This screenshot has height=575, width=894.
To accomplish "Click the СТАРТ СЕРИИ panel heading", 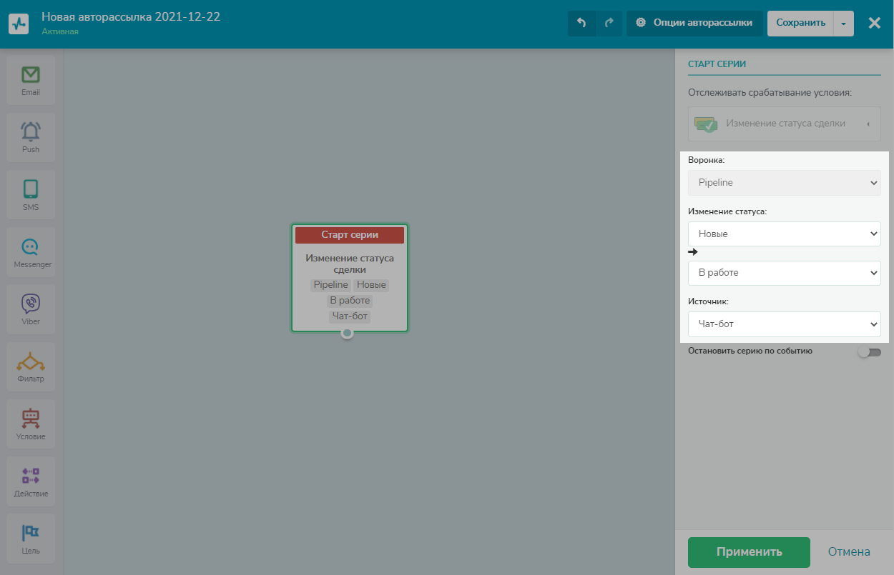I will [717, 64].
